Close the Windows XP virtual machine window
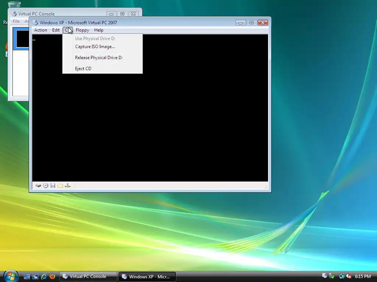The image size is (377, 282). pyautogui.click(x=263, y=22)
